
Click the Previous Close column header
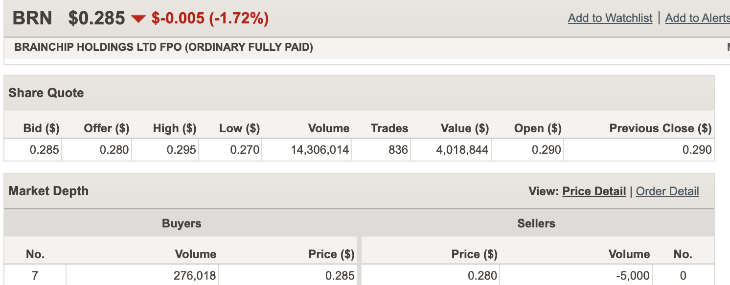point(660,128)
